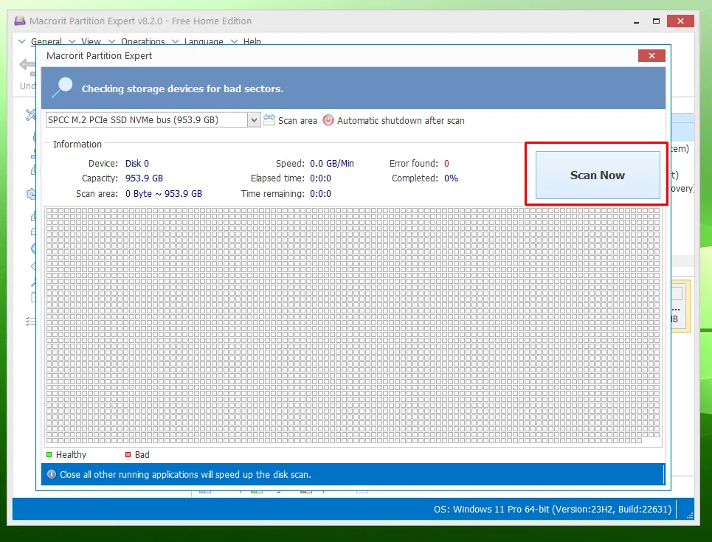Image resolution: width=712 pixels, height=542 pixels.
Task: Open the Help menu
Action: (252, 41)
